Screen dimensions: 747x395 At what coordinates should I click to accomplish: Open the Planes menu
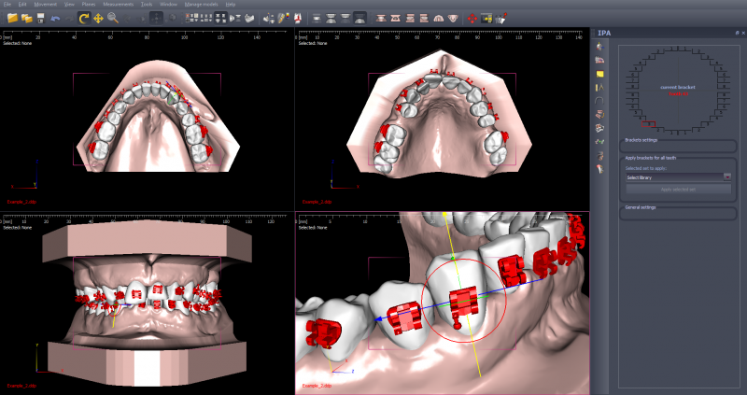tap(89, 4)
